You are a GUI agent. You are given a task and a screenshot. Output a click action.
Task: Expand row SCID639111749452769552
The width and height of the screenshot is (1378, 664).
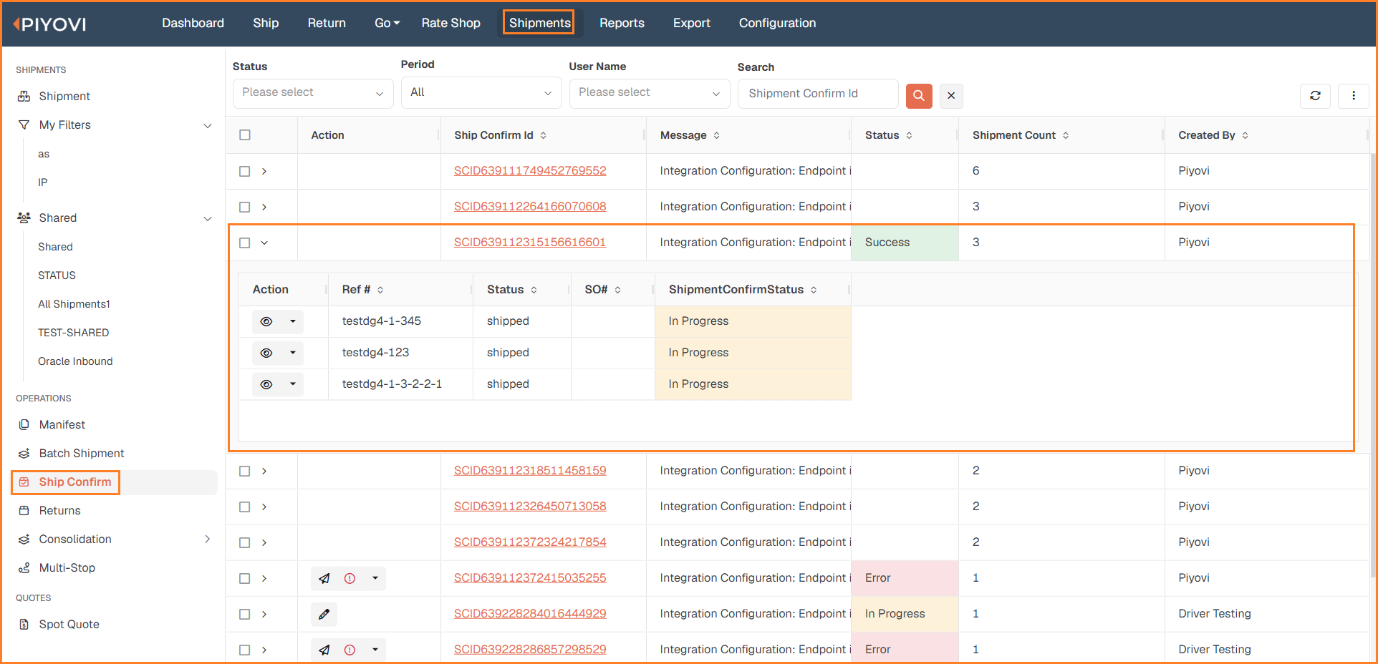pyautogui.click(x=264, y=171)
